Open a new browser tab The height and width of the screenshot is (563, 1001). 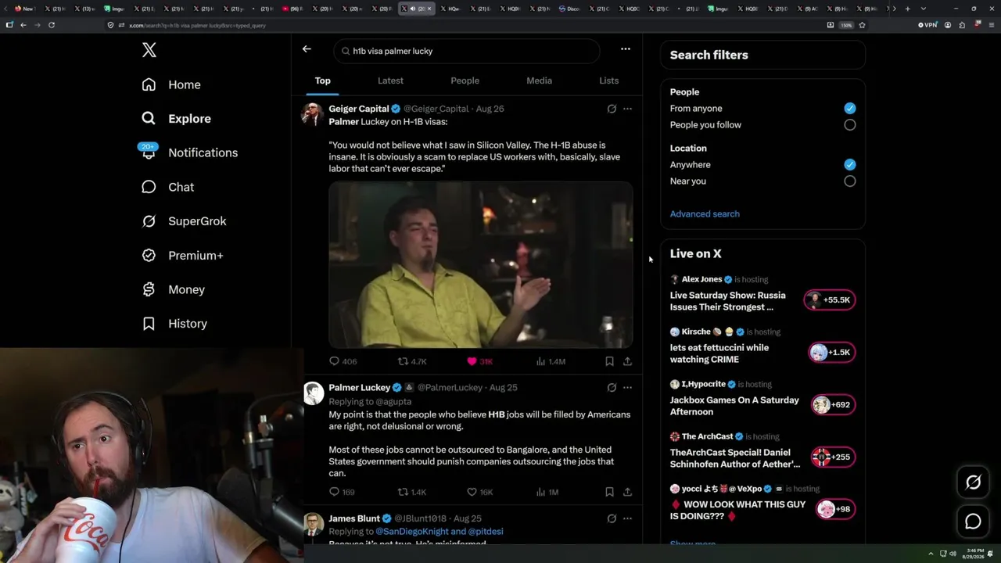(x=907, y=9)
